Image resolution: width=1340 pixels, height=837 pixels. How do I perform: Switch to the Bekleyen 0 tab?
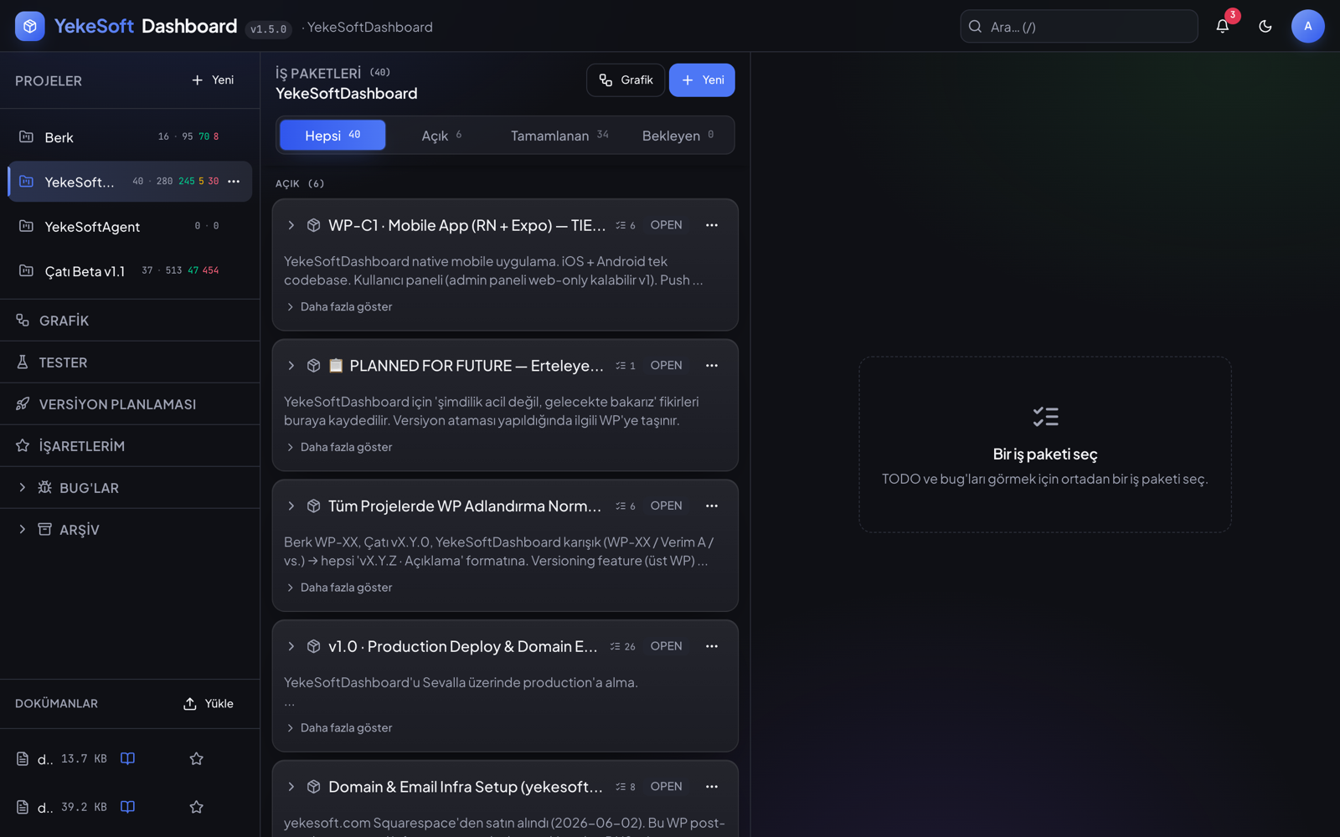[678, 135]
